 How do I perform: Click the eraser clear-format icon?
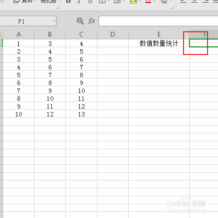point(164,1)
